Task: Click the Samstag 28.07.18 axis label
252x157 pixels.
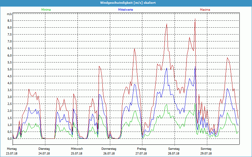Action: pyautogui.click(x=174, y=151)
